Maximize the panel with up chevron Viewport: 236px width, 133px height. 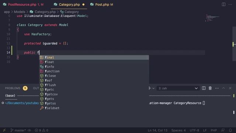[223, 88]
